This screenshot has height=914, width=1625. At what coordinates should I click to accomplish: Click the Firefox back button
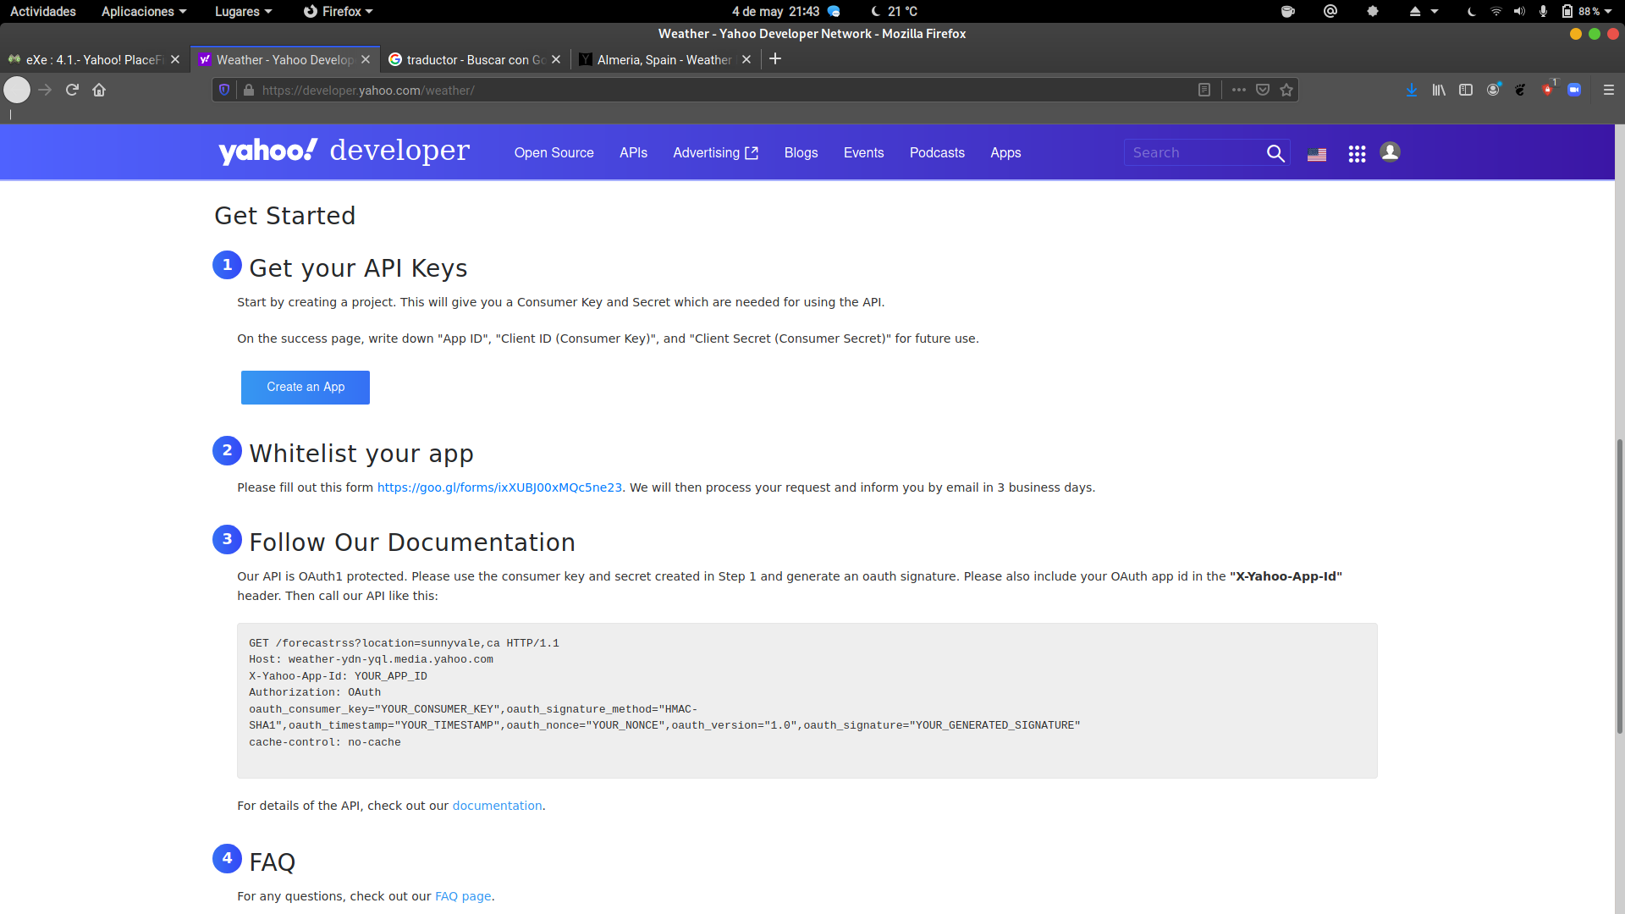coord(17,90)
